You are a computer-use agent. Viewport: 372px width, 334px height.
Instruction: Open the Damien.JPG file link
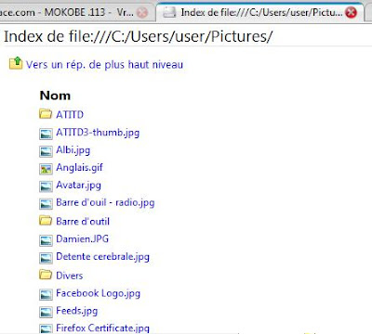(83, 238)
